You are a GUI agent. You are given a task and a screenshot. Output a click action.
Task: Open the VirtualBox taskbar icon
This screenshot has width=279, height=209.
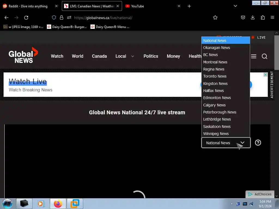point(75,204)
